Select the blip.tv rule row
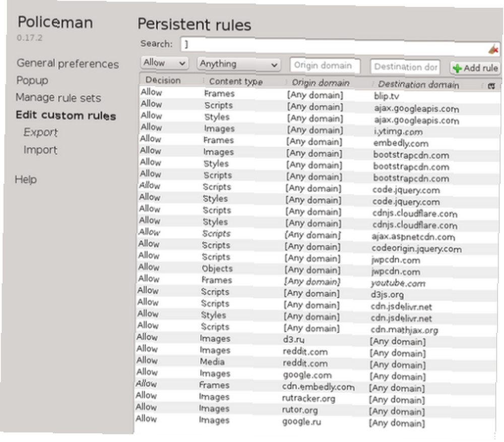Viewport: 504px width, 442px height. [320, 95]
